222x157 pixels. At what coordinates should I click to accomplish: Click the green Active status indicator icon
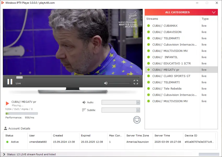(x=7, y=142)
